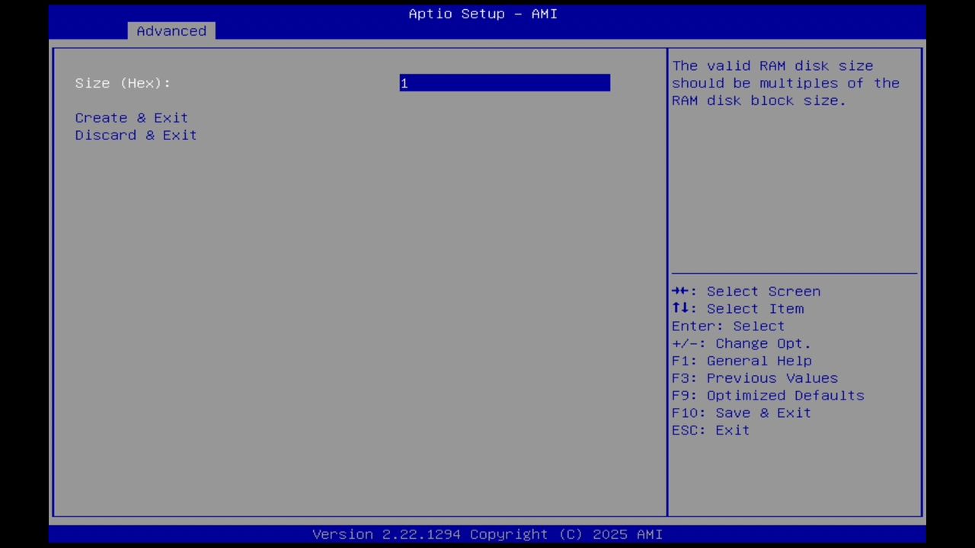This screenshot has height=548, width=975.
Task: Switch to the Advanced tab
Action: click(171, 30)
